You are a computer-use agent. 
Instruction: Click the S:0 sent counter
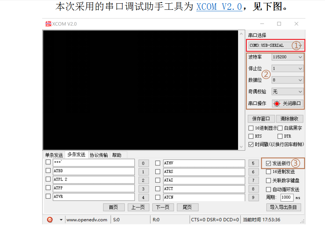click(x=116, y=220)
